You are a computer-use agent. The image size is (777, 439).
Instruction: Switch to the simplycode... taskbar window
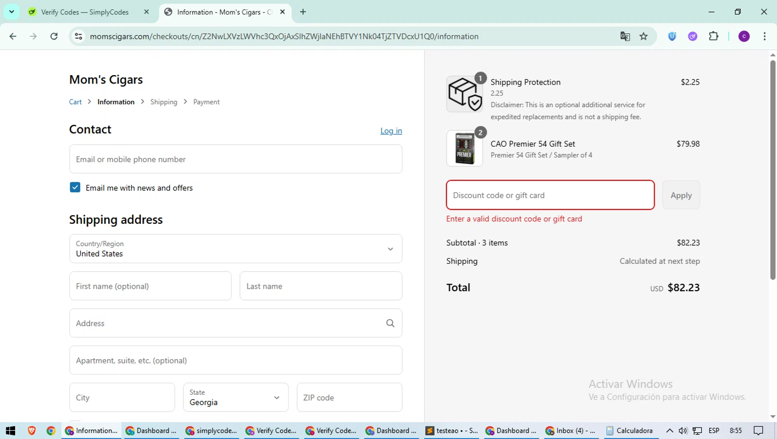pyautogui.click(x=211, y=431)
